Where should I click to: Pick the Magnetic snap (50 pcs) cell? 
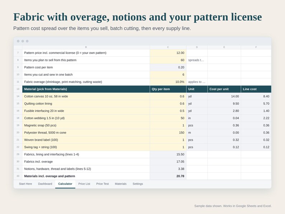pos(86,125)
